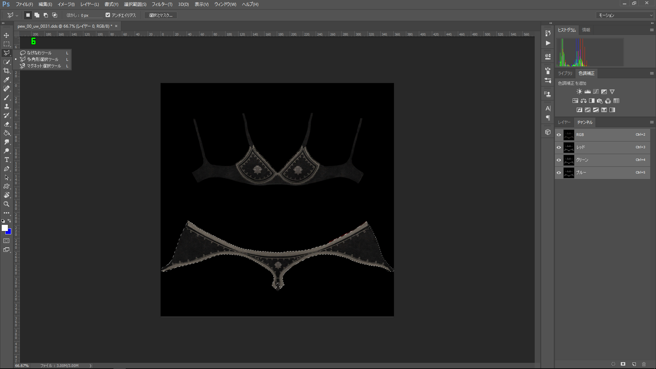
Task: Click Curves adjustment icon
Action: coord(596,92)
